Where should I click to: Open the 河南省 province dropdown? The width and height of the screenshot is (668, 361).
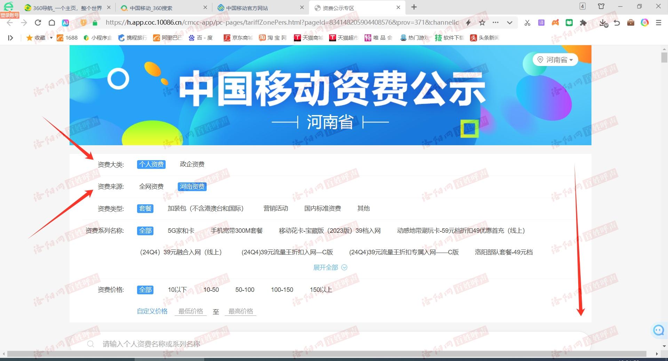tap(555, 60)
